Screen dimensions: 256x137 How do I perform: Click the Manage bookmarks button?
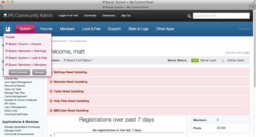tap(39, 72)
